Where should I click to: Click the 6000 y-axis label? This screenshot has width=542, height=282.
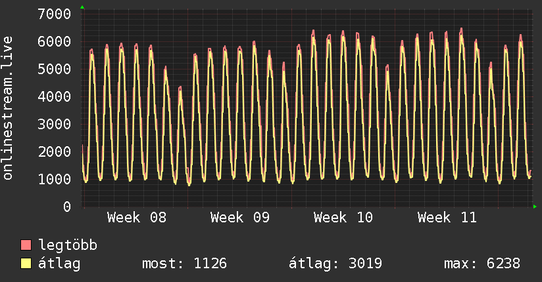click(55, 41)
